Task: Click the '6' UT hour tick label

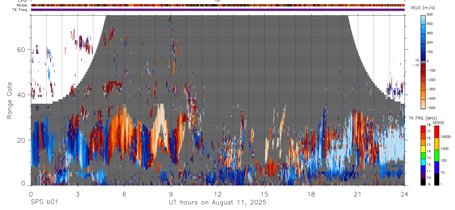Action: click(124, 194)
